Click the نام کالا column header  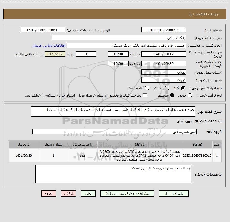pos(140,145)
